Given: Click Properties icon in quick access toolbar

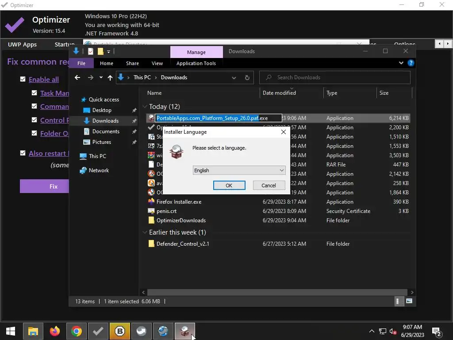Looking at the screenshot, I should (x=91, y=51).
